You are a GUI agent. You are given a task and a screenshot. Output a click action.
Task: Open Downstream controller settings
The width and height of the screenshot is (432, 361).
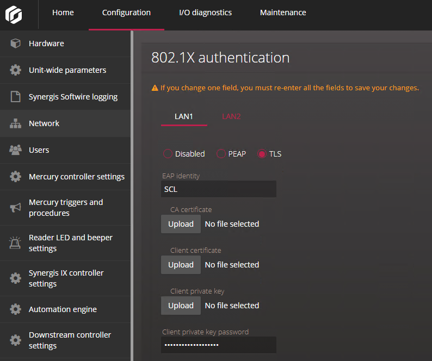click(65, 340)
